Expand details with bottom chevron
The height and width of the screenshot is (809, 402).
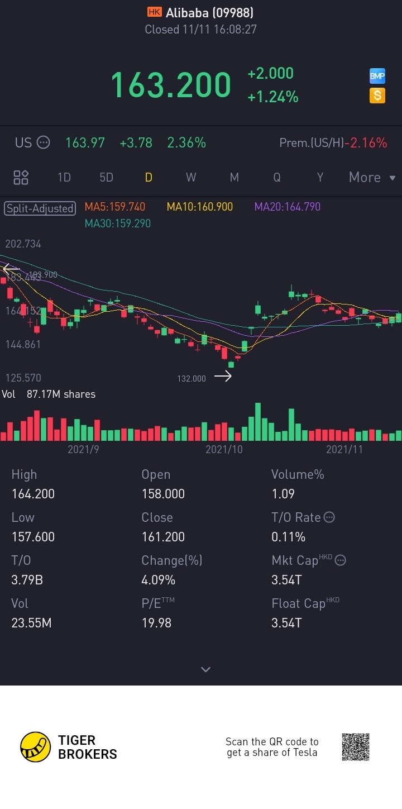[205, 669]
